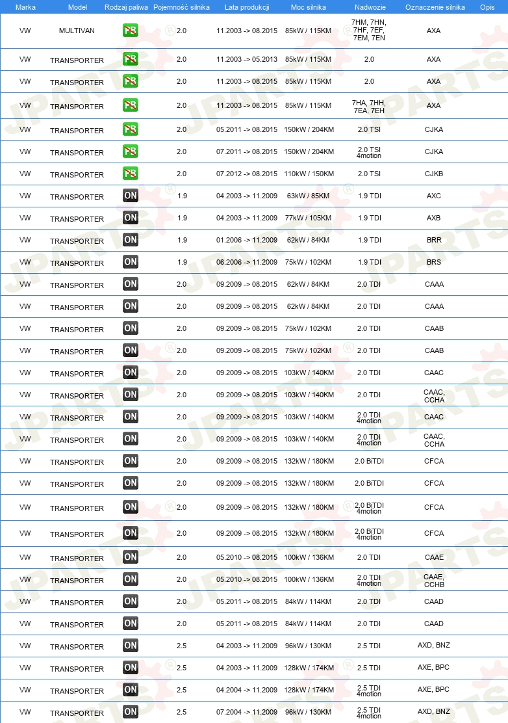Click the PB petrol icon in the CJKB row
This screenshot has width=508, height=723.
click(131, 174)
